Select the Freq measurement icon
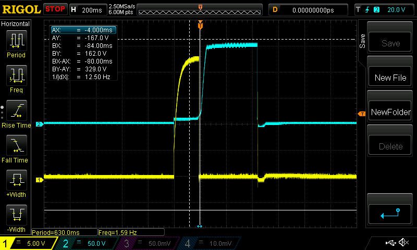The width and height of the screenshot is (417, 250). coord(16,78)
